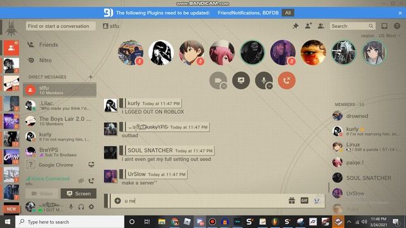The image size is (406, 228).
Task: Click the Screen share button in voice panel
Action: tap(79, 193)
